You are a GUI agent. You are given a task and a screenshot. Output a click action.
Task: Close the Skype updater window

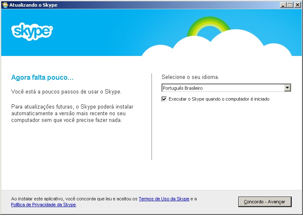[297, 5]
